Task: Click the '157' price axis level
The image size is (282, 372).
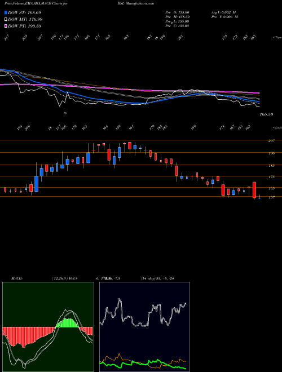Action: coord(271,197)
